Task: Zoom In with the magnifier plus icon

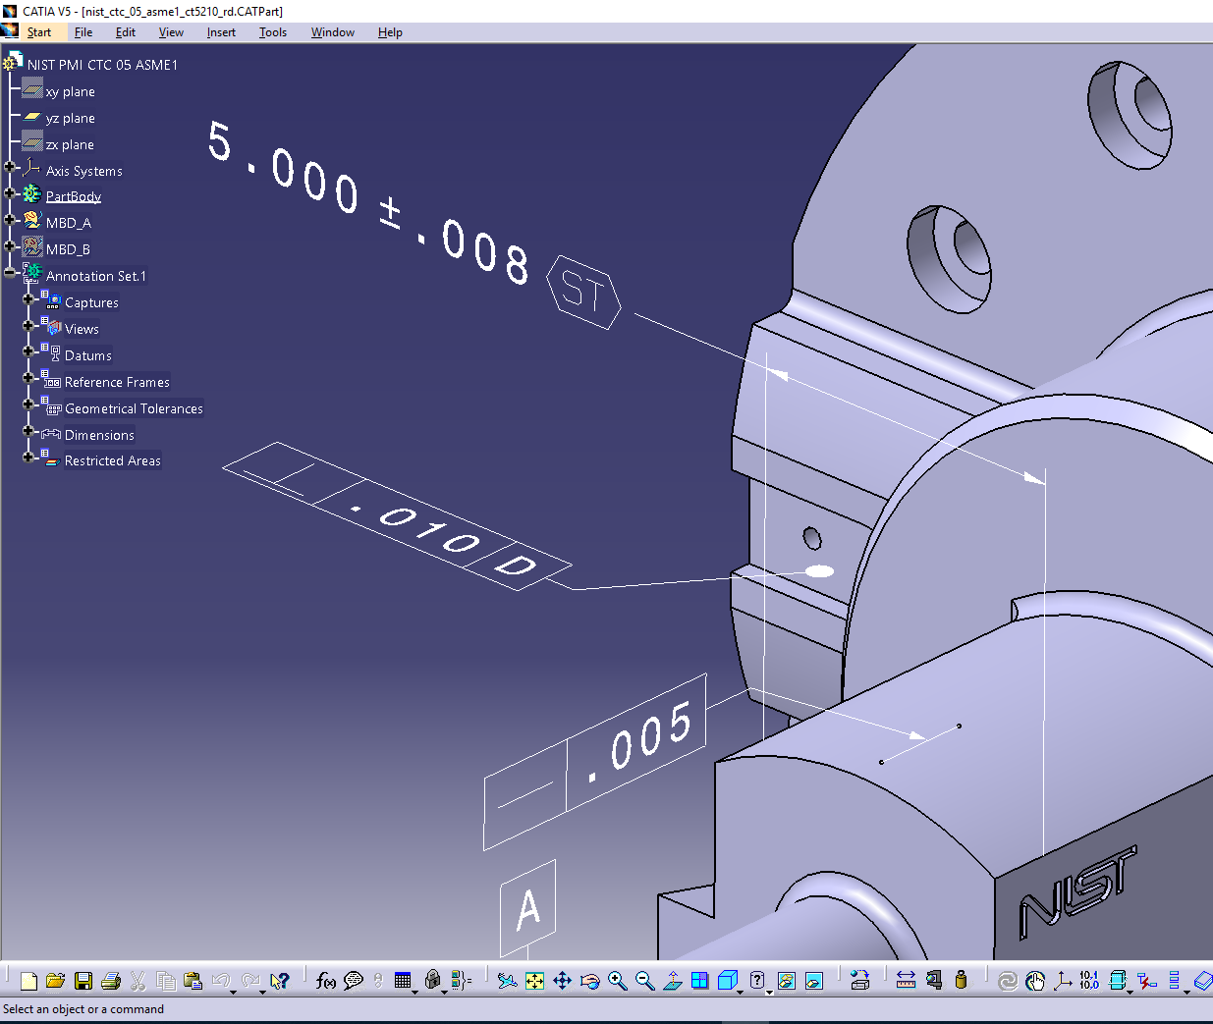Action: (617, 980)
